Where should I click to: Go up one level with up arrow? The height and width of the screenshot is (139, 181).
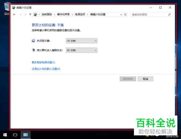click(30, 14)
